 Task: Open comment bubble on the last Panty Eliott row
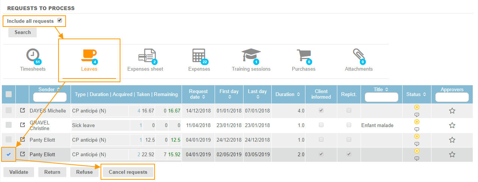(x=416, y=158)
